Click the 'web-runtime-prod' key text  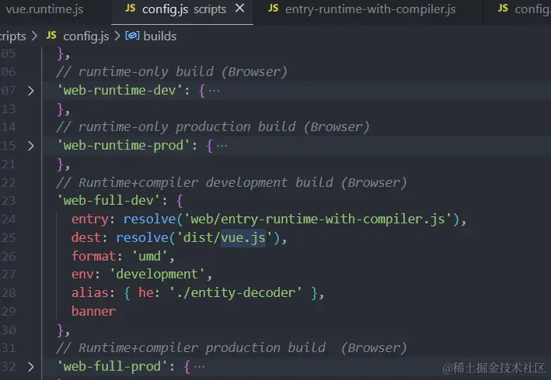pyautogui.click(x=124, y=146)
